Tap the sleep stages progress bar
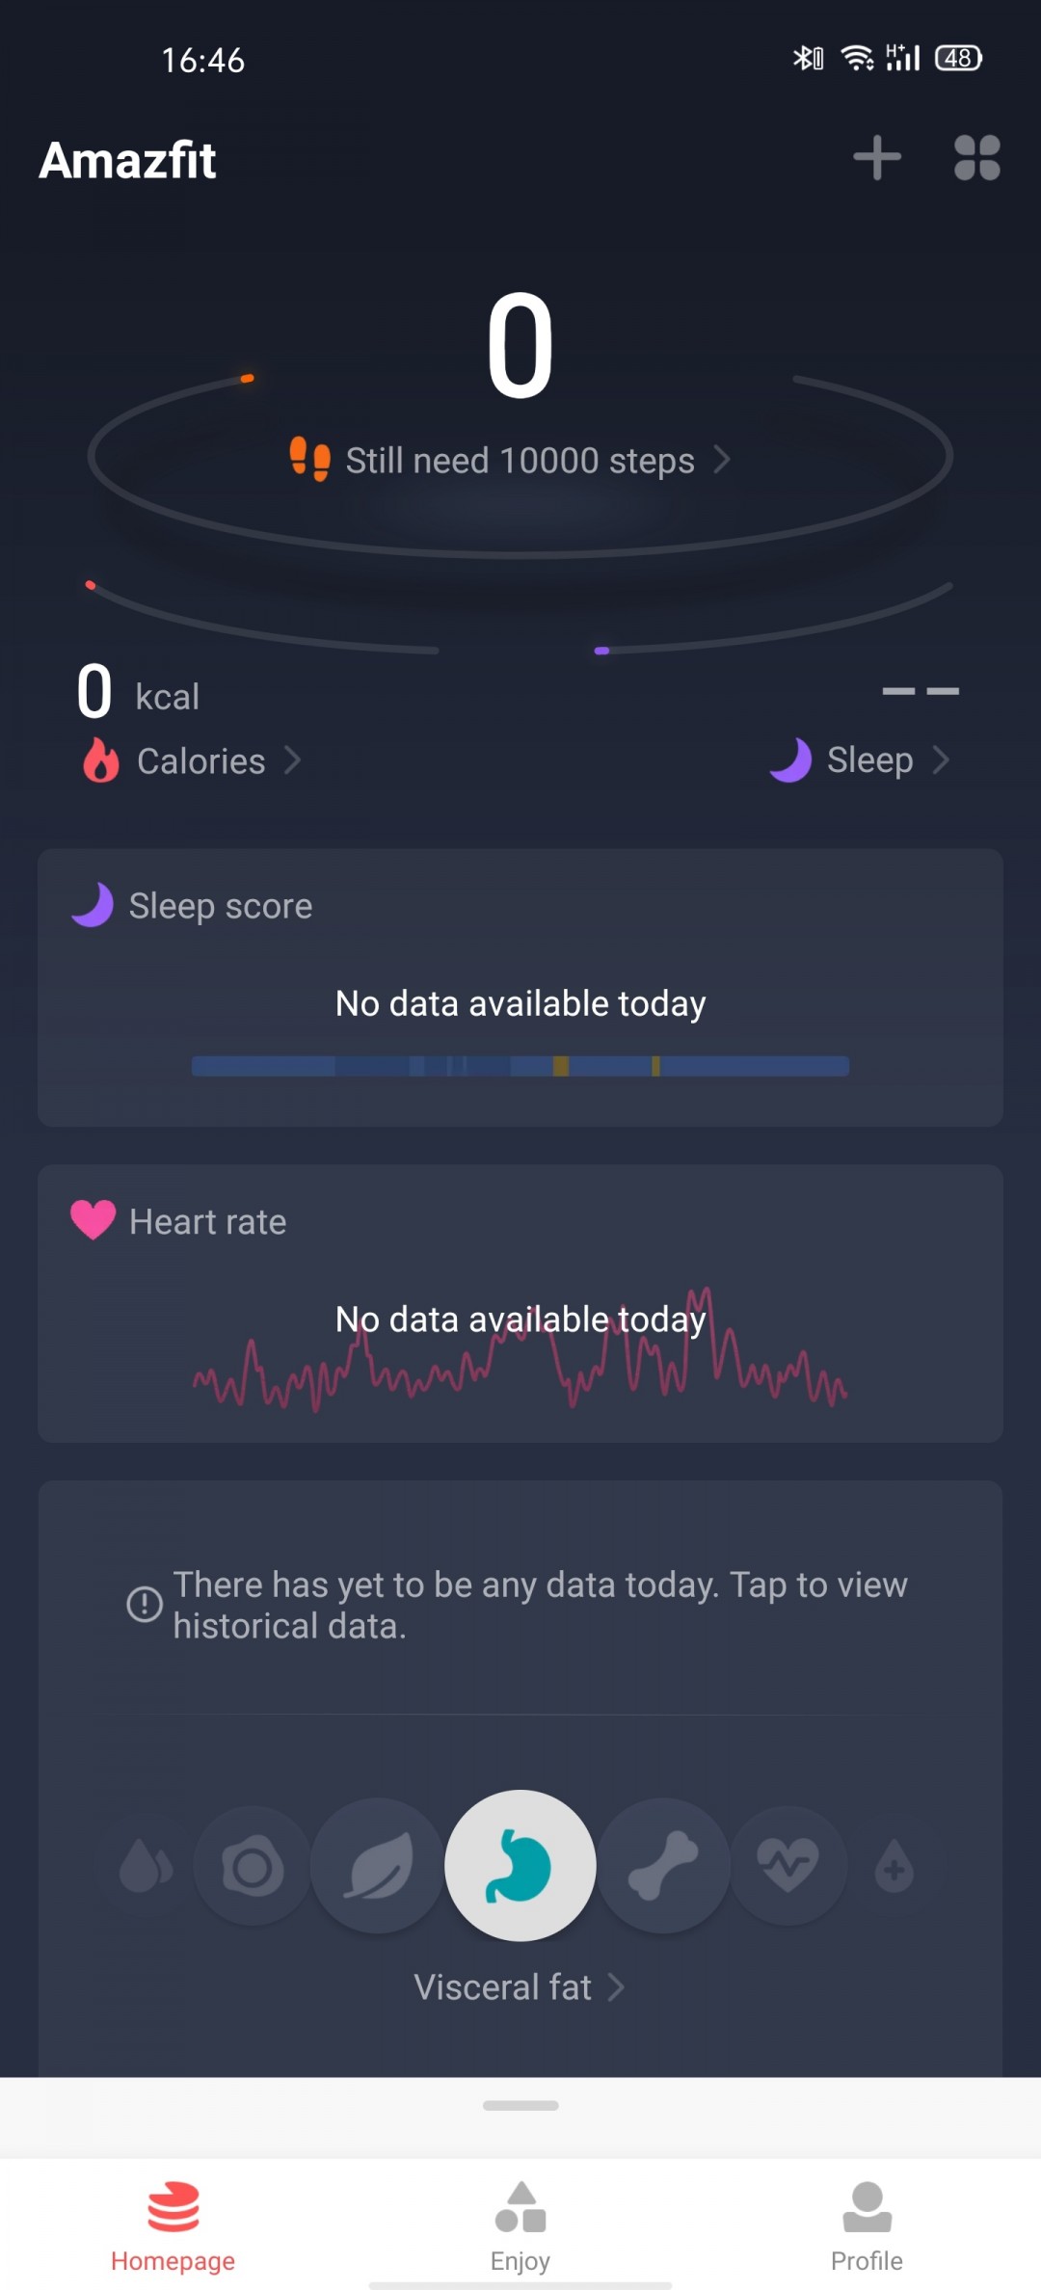 pos(520,1065)
